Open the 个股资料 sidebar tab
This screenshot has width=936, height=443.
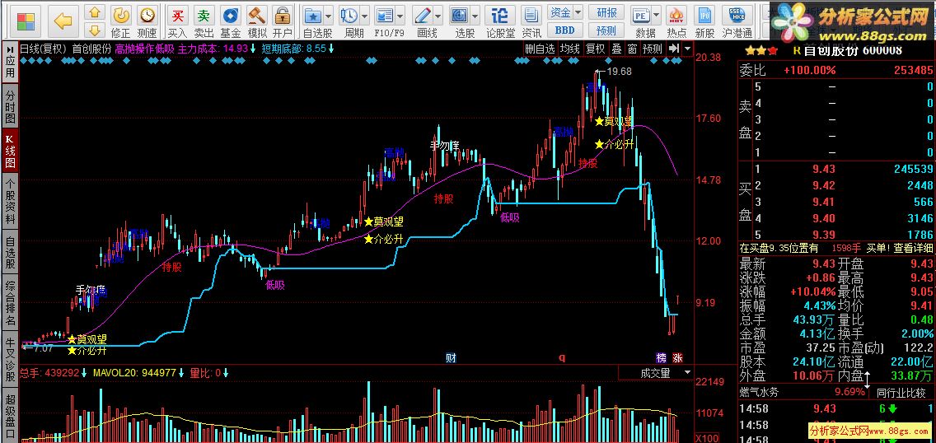(x=10, y=200)
